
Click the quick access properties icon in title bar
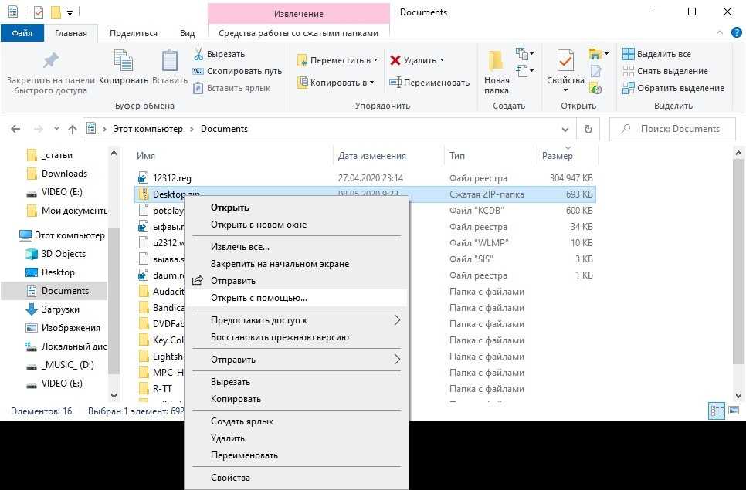coord(39,12)
